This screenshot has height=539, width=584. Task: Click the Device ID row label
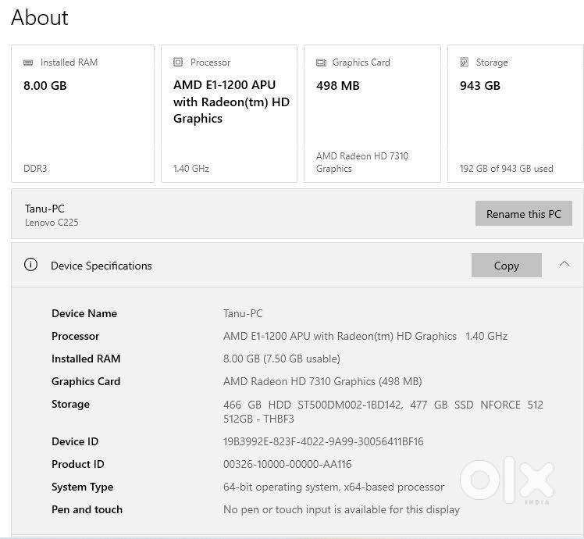pyautogui.click(x=75, y=441)
